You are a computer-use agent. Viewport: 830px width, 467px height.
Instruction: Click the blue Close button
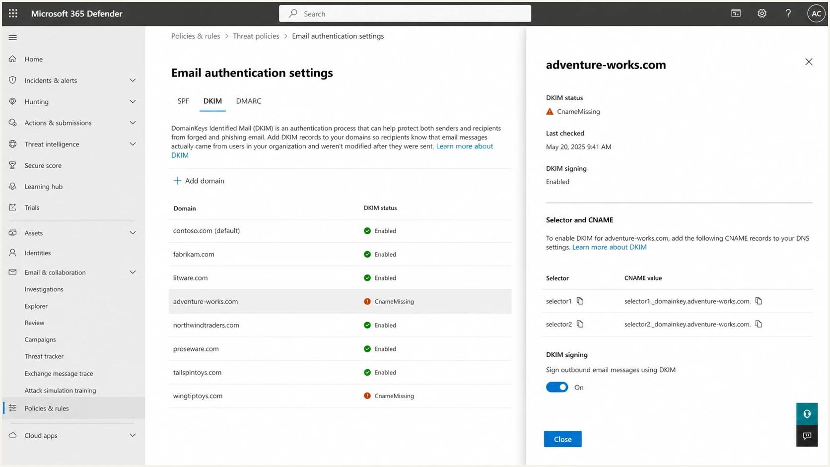point(562,439)
